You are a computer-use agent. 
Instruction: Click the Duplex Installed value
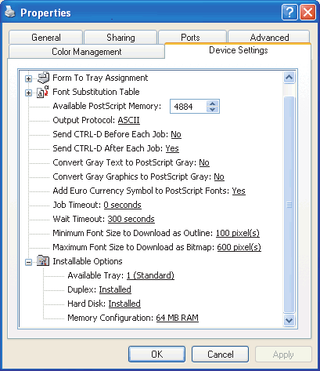[x=115, y=289]
